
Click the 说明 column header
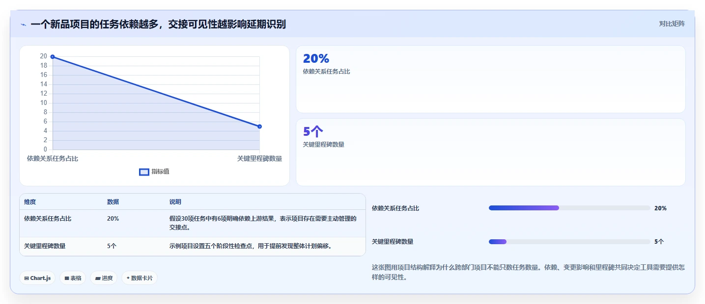[x=175, y=202]
